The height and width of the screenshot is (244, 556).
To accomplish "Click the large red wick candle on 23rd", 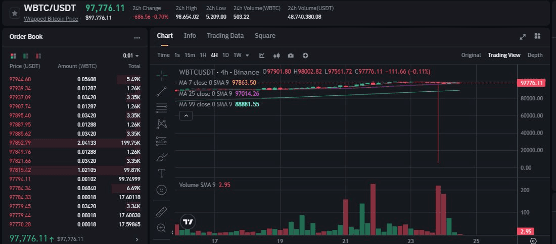I will [438, 122].
